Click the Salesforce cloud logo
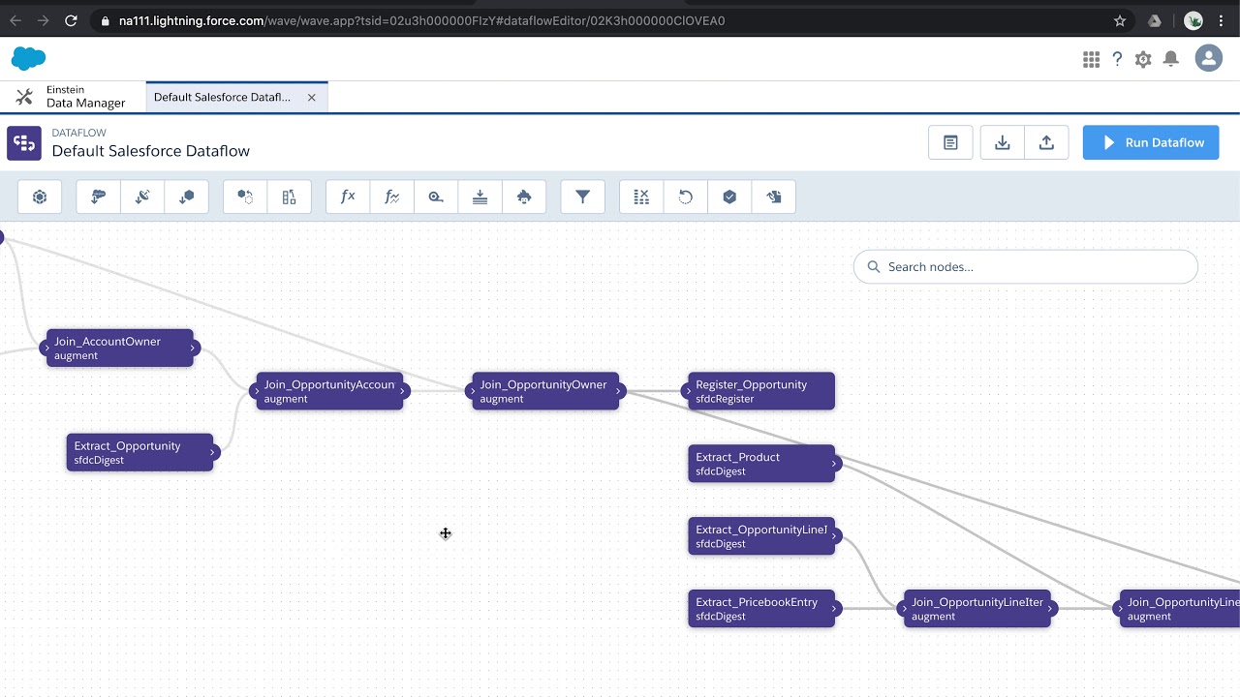Image resolution: width=1240 pixels, height=697 pixels. coord(28,58)
